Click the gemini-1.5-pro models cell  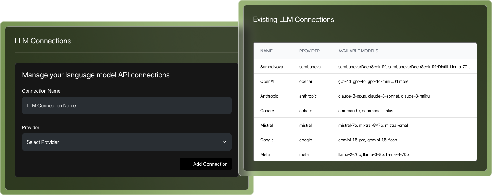click(368, 140)
